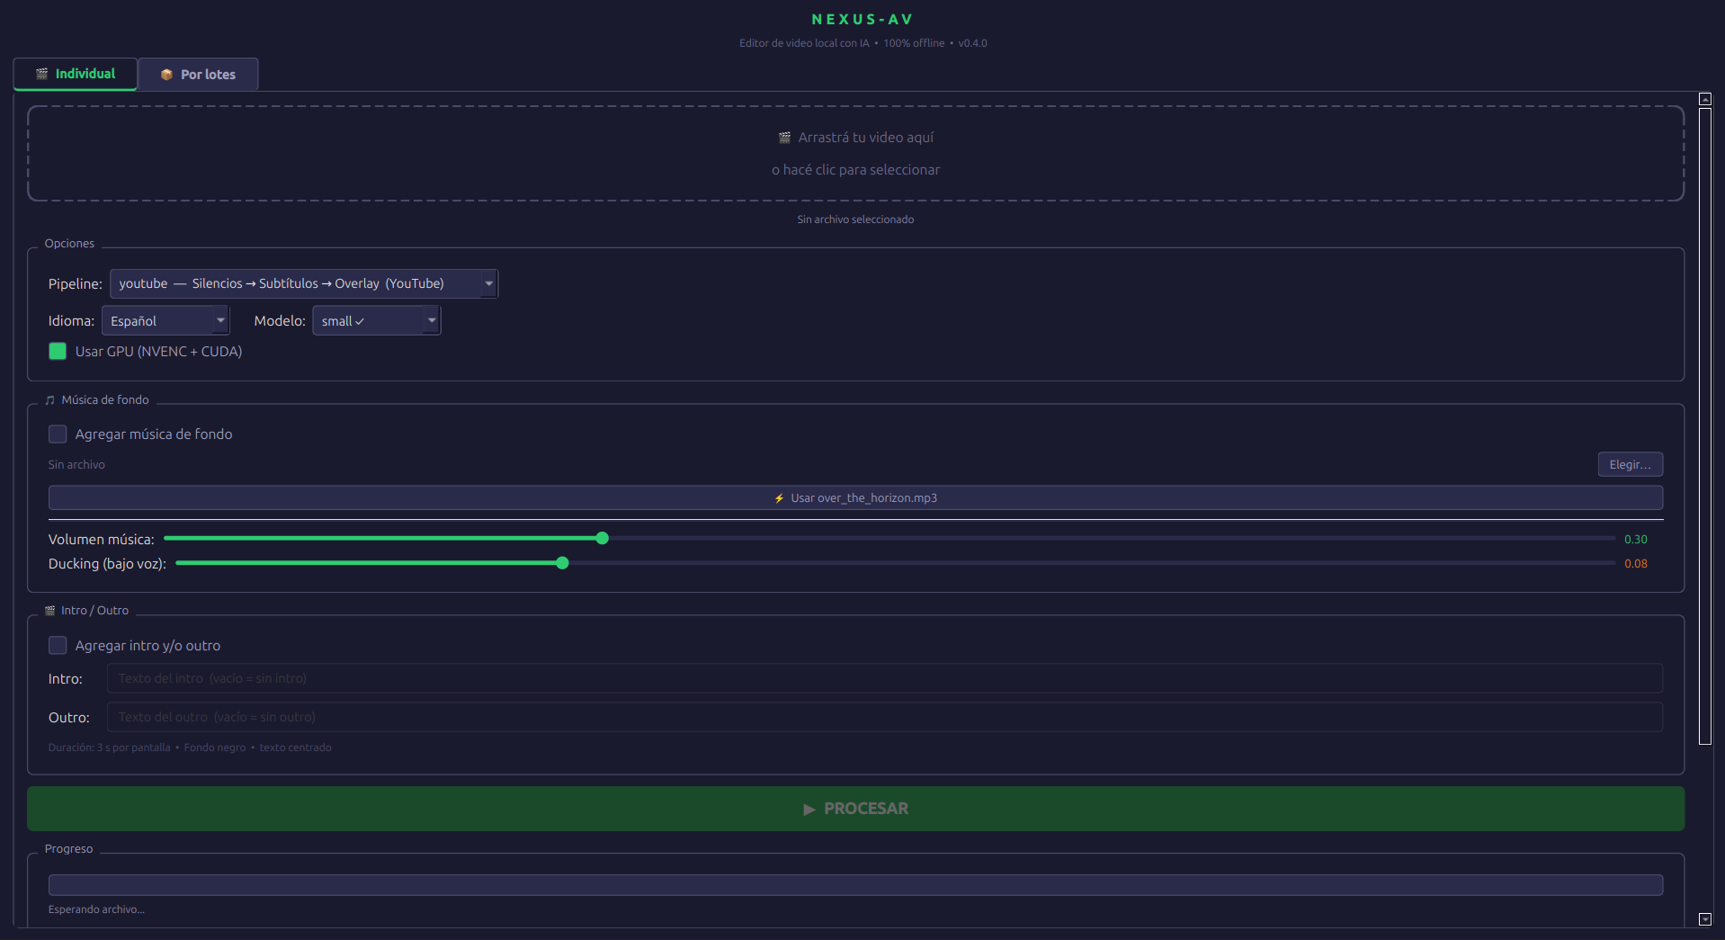Viewport: 1725px width, 940px height.
Task: Click the play icon on PROCESAR button
Action: (x=809, y=810)
